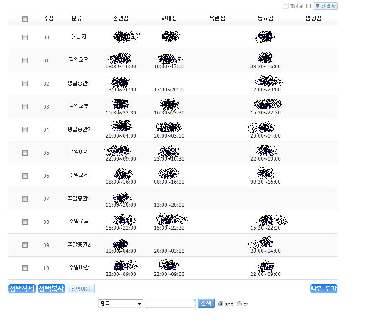Open edit link 03 for 평일오후
This screenshot has height=327, width=376.
tap(46, 107)
